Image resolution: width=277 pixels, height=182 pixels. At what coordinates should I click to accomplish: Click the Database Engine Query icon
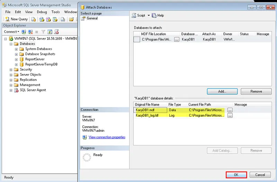33,19
